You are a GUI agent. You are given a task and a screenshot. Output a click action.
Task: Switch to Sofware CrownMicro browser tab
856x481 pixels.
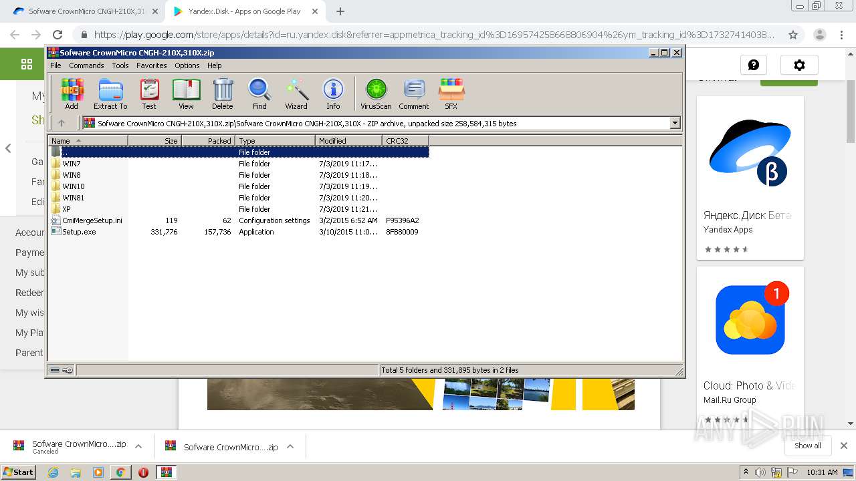[87, 11]
